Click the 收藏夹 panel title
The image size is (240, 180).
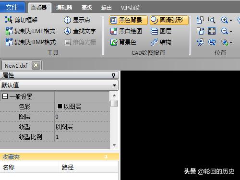click(x=11, y=156)
